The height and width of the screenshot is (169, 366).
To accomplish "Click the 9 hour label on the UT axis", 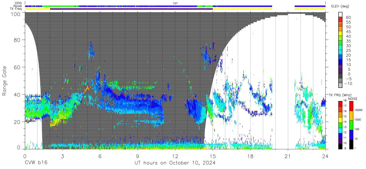I will (x=137, y=156).
